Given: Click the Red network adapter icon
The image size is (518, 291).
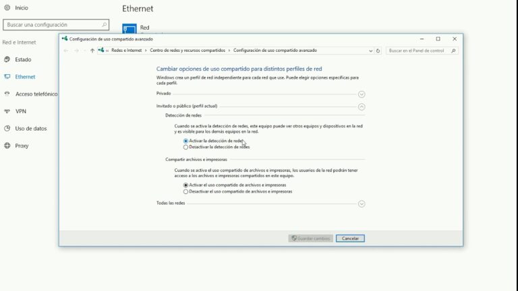Looking at the screenshot, I should pos(129,28).
